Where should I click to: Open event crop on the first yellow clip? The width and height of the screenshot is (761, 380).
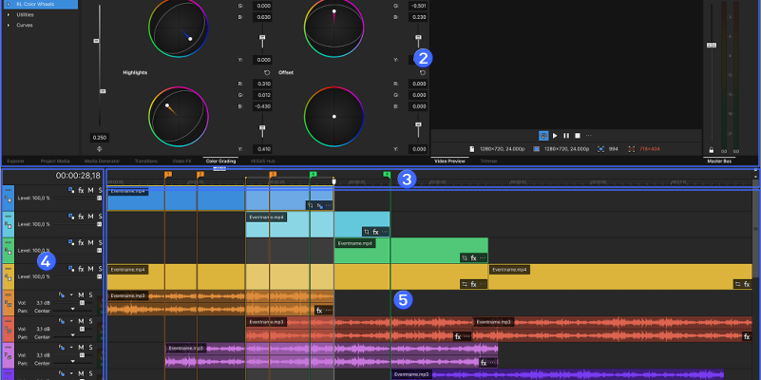pos(465,284)
